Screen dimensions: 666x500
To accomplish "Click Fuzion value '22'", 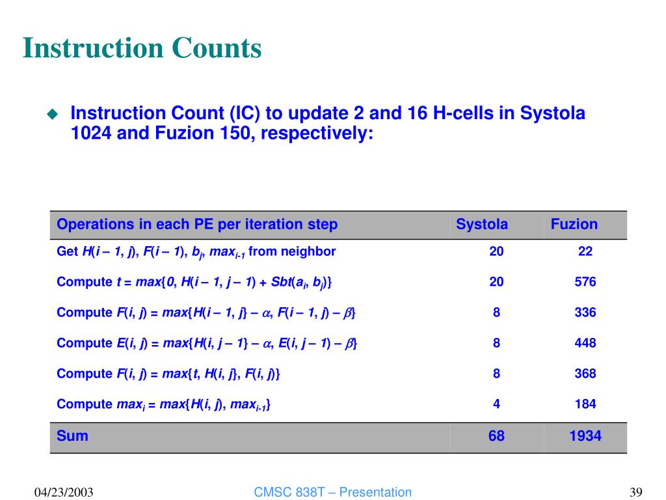I will 585,251.
